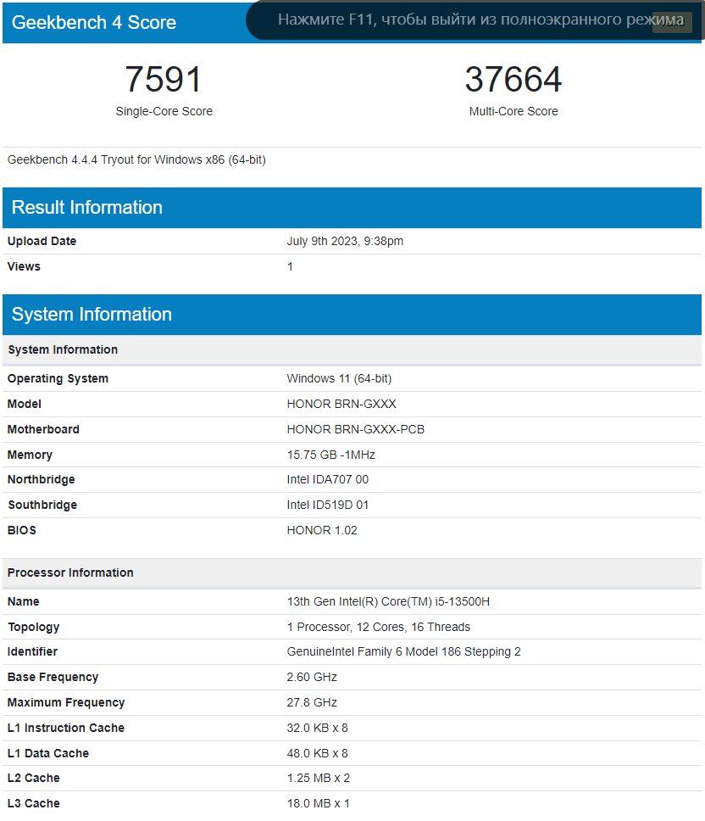Click the Identifier label

point(32,651)
